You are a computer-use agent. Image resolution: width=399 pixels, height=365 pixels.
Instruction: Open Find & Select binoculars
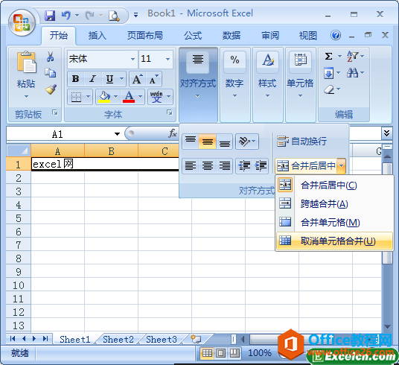click(x=353, y=73)
